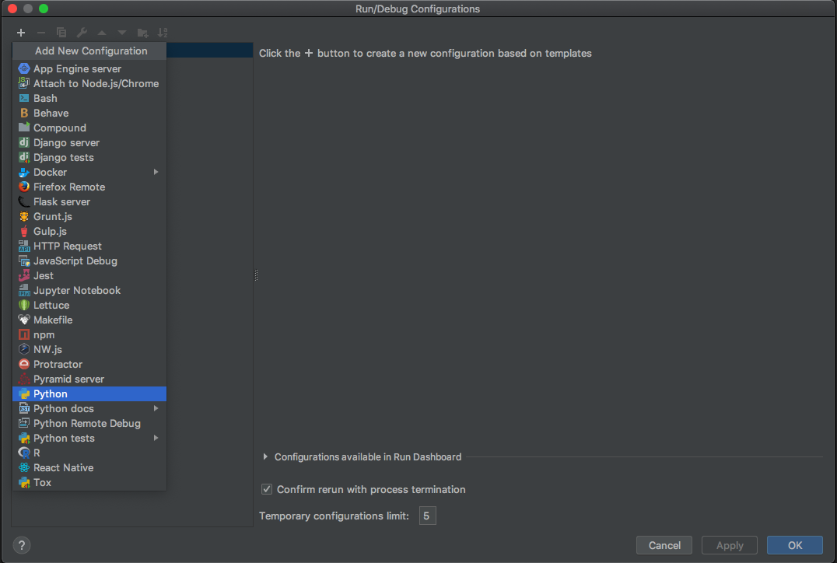Screen dimensions: 837x563
Task: Select Jupyter Notebook configuration type
Action: point(77,290)
